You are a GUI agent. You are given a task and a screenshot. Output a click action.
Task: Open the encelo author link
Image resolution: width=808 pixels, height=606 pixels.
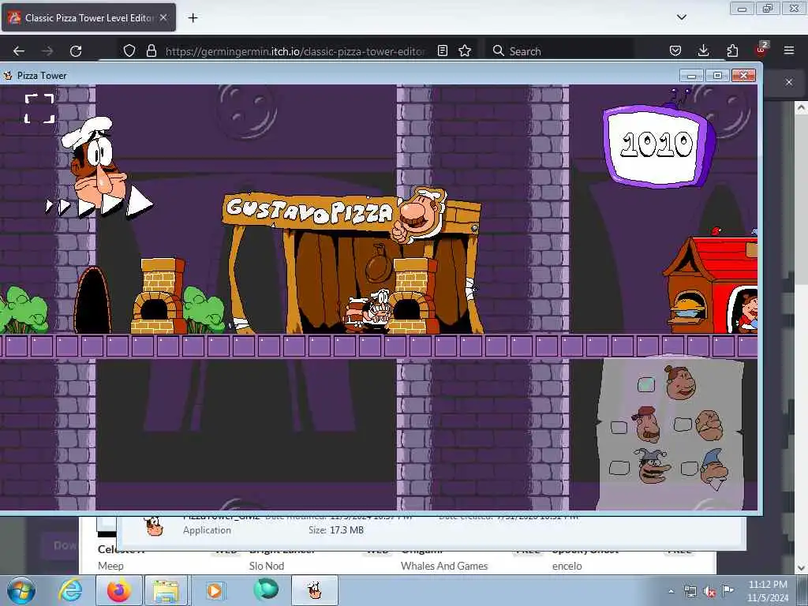(x=567, y=566)
